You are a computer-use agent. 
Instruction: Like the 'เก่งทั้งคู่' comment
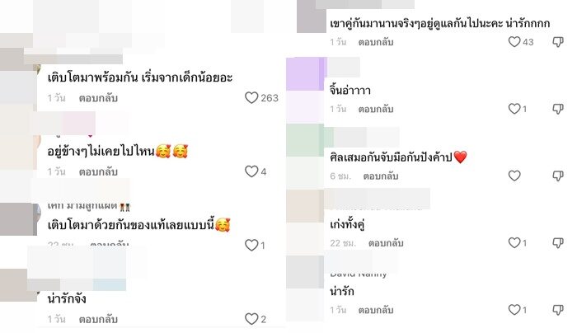click(514, 242)
